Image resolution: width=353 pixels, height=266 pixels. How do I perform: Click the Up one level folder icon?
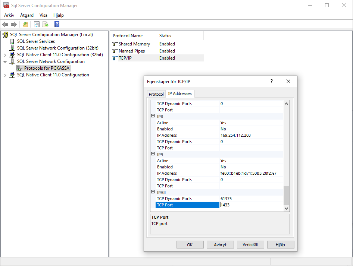pyautogui.click(x=25, y=25)
